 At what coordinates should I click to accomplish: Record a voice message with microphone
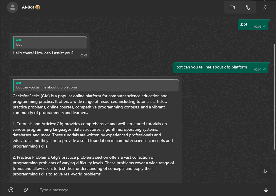pos(266,190)
